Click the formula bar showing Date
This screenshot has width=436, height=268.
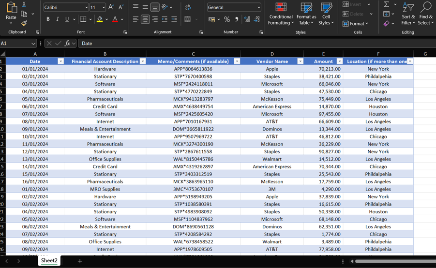[x=257, y=44]
